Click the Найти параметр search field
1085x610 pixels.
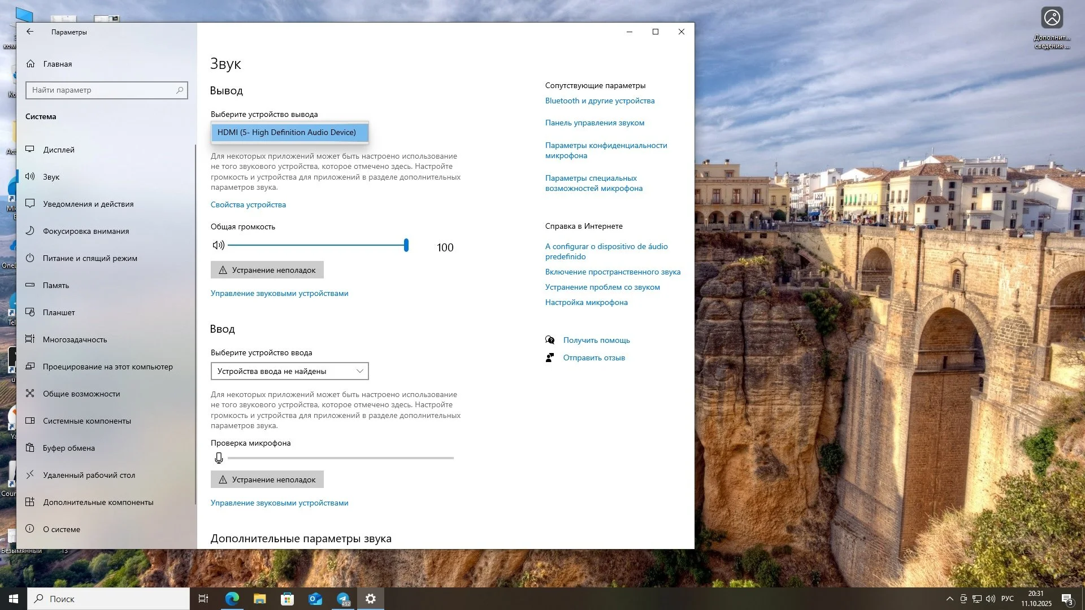coord(107,90)
